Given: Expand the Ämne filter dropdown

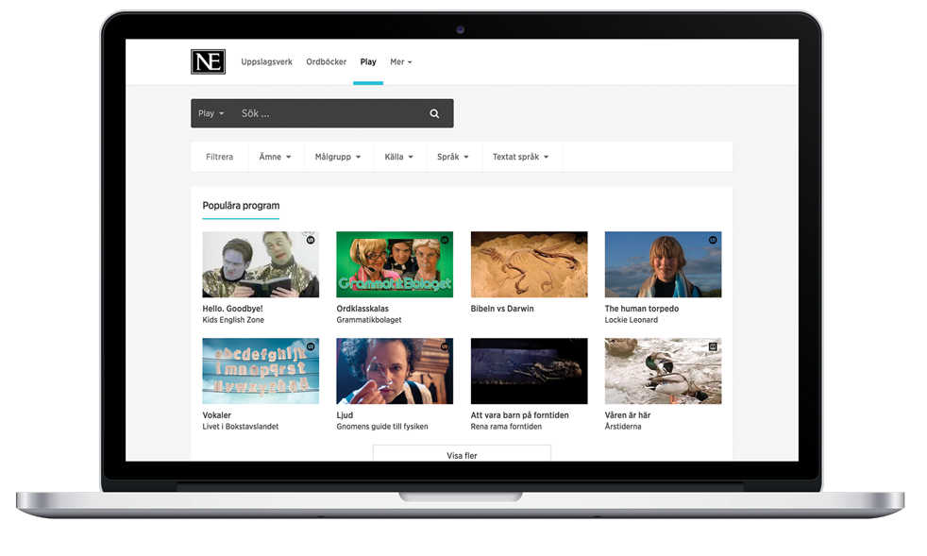Looking at the screenshot, I should click(x=275, y=158).
